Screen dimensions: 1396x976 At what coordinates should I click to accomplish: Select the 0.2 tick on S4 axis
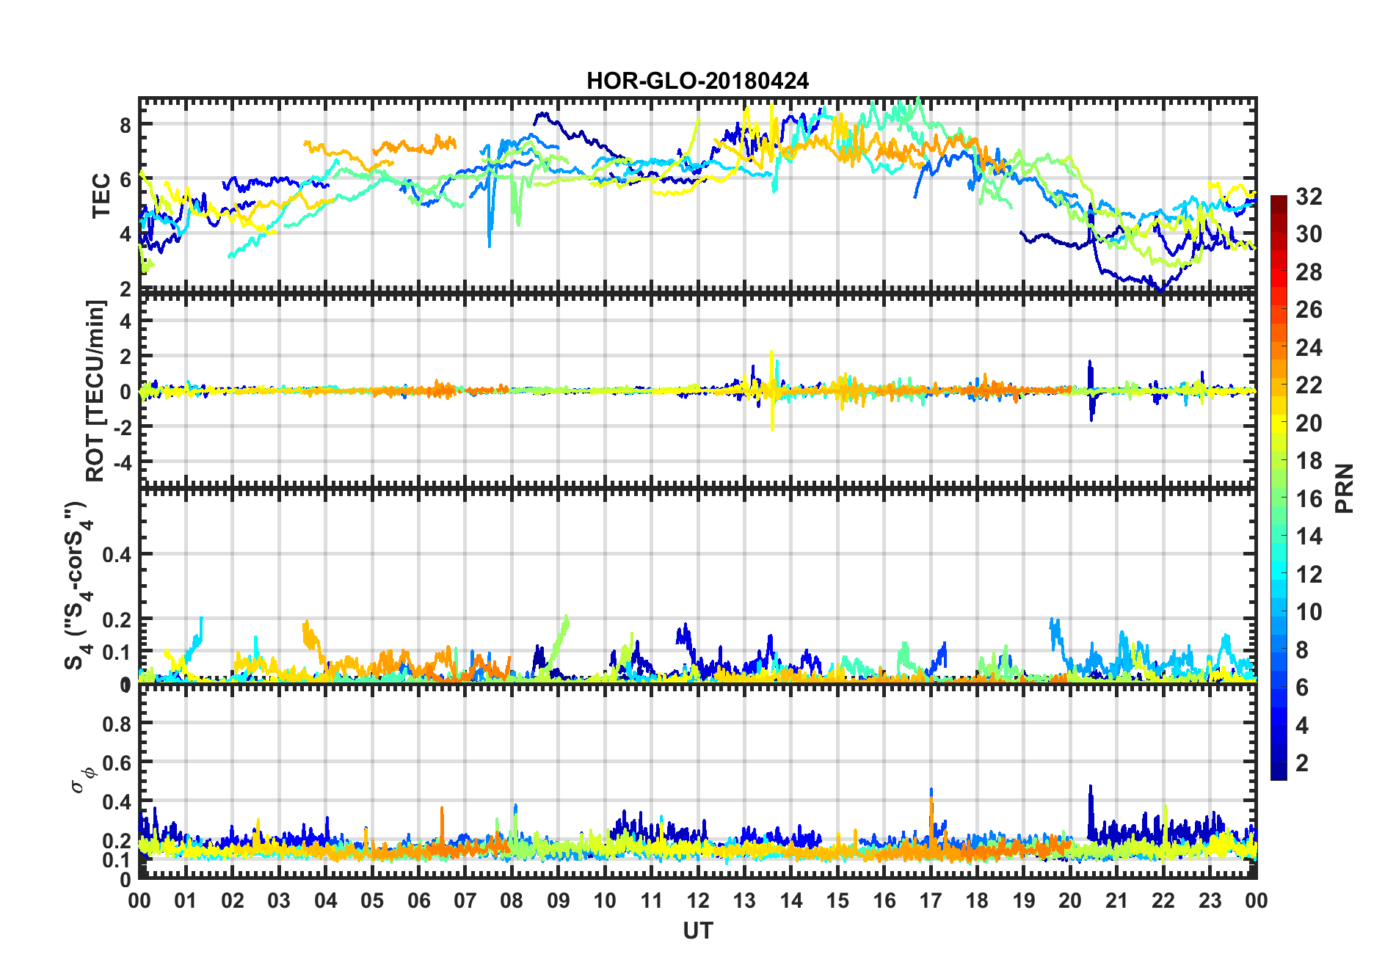[x=117, y=620]
